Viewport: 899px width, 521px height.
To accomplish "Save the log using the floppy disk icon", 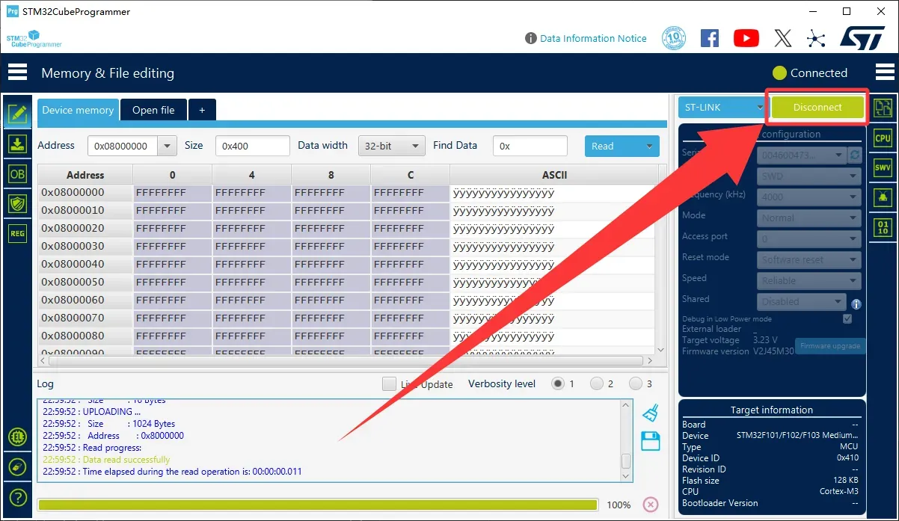I will click(651, 441).
